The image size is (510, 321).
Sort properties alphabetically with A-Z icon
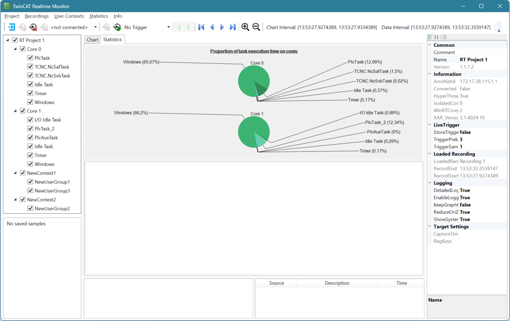[436, 37]
